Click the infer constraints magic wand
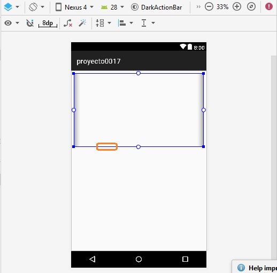Image resolution: width=277 pixels, height=273 pixels. tap(82, 23)
